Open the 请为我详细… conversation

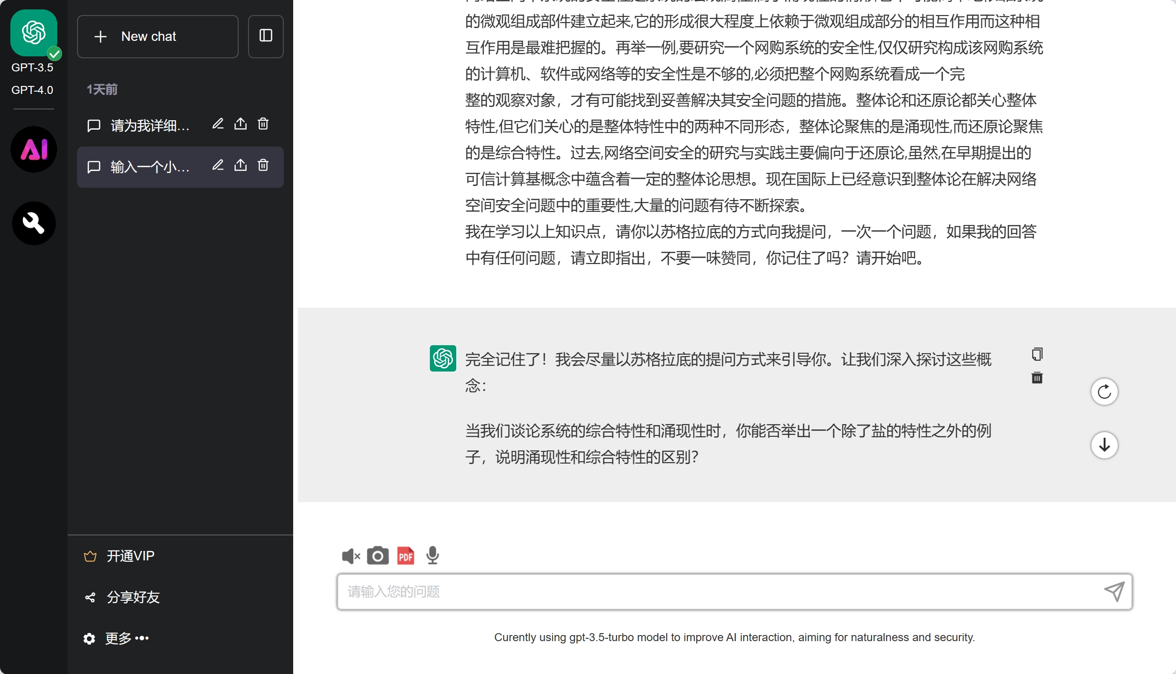point(149,125)
